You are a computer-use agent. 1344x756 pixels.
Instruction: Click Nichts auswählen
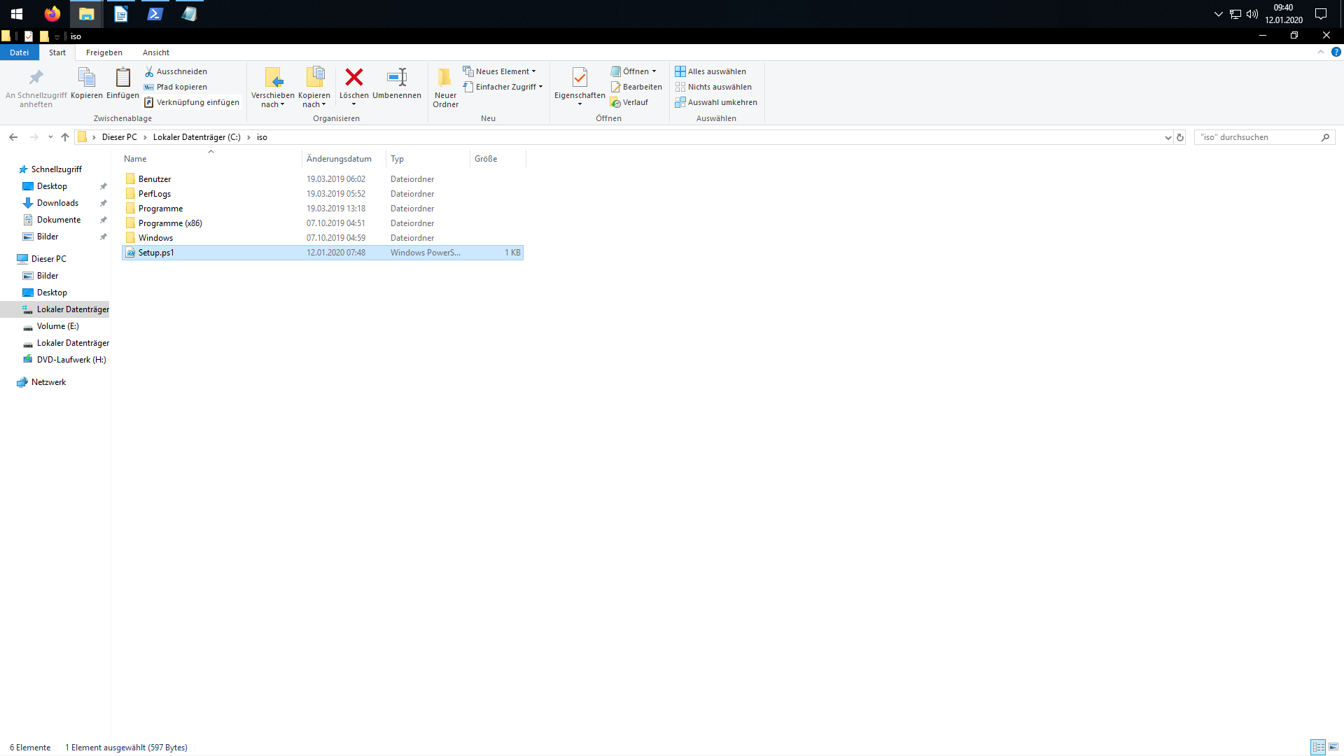point(713,87)
